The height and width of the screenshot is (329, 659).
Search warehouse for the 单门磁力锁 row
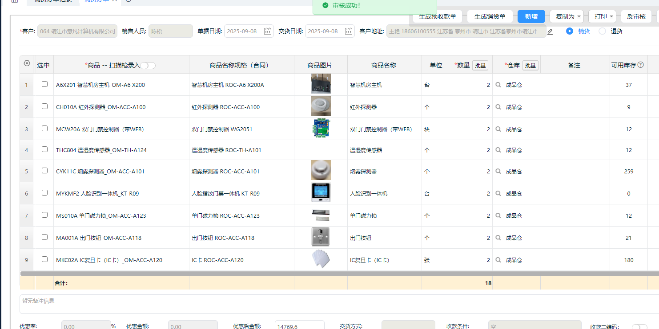pos(498,215)
